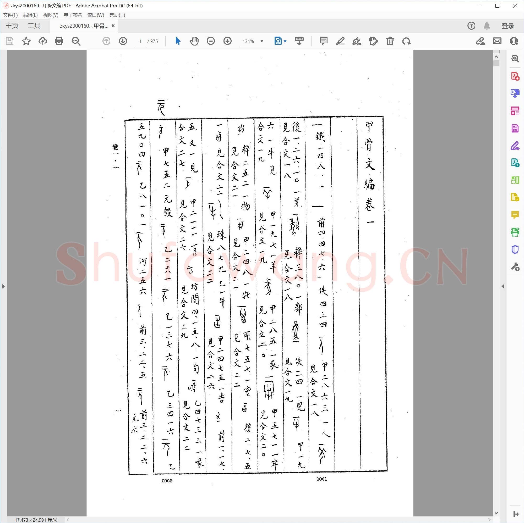Viewport: 524px width, 523px height.
Task: Click the fit page view icon
Action: click(x=278, y=41)
